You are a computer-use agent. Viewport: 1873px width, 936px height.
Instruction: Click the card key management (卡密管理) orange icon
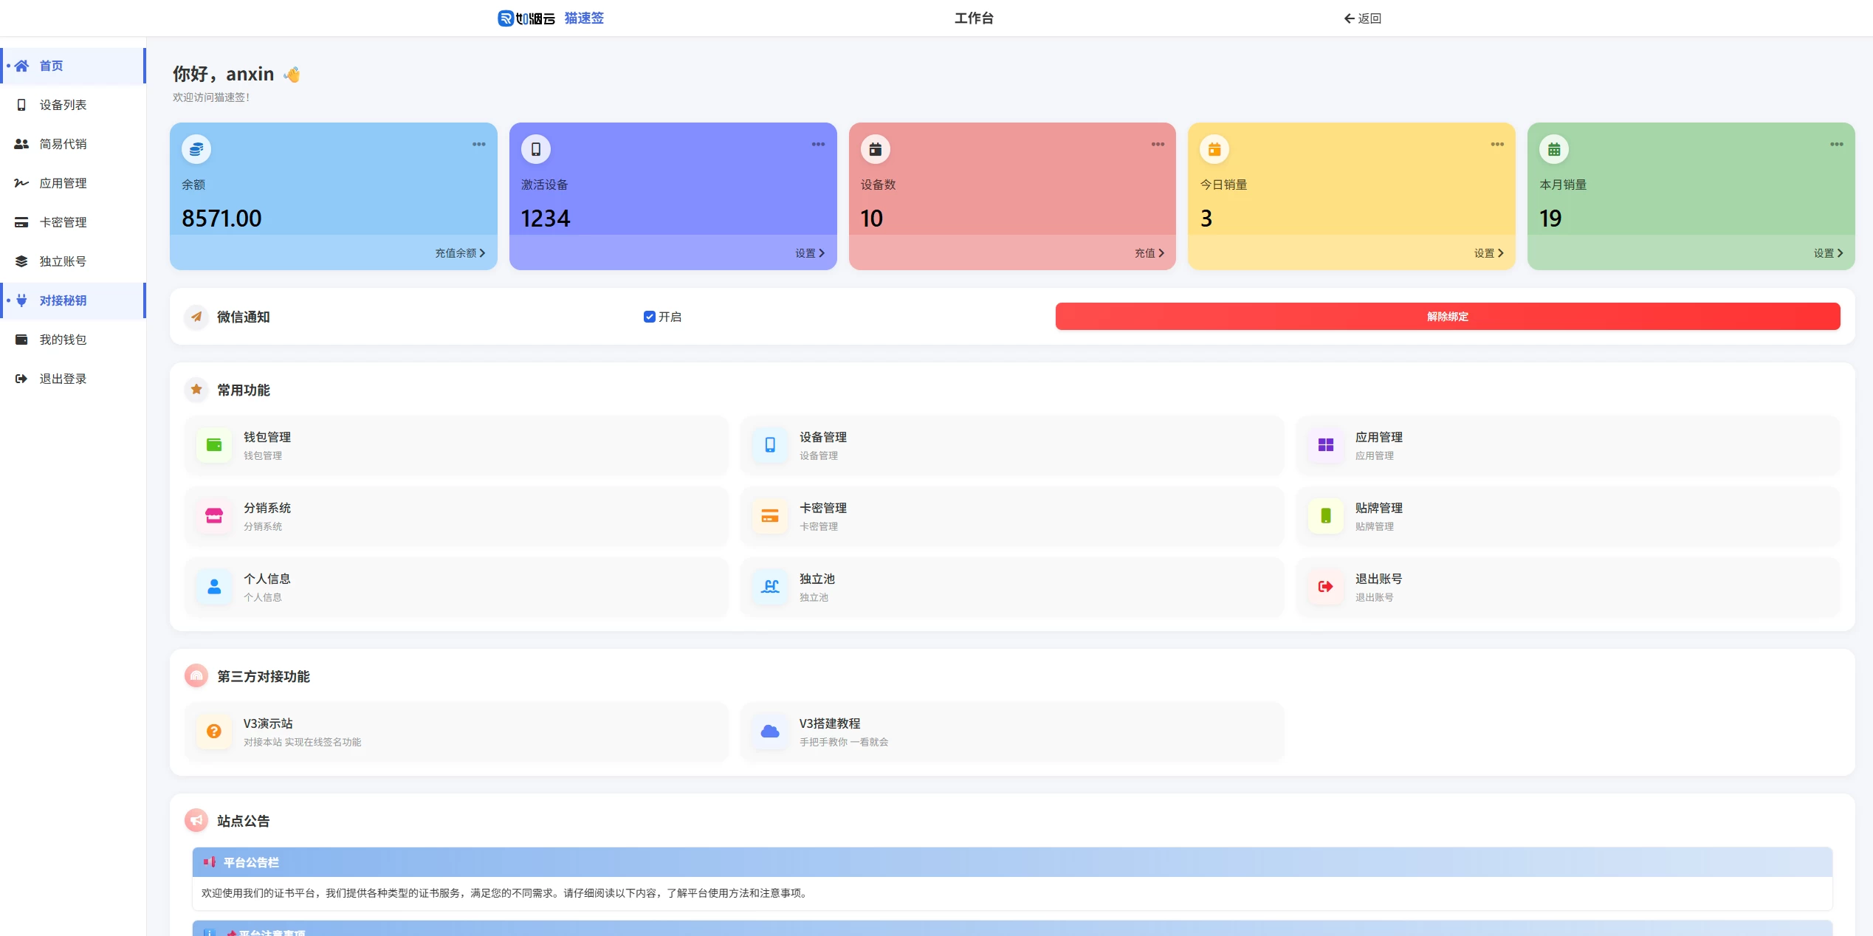click(770, 516)
